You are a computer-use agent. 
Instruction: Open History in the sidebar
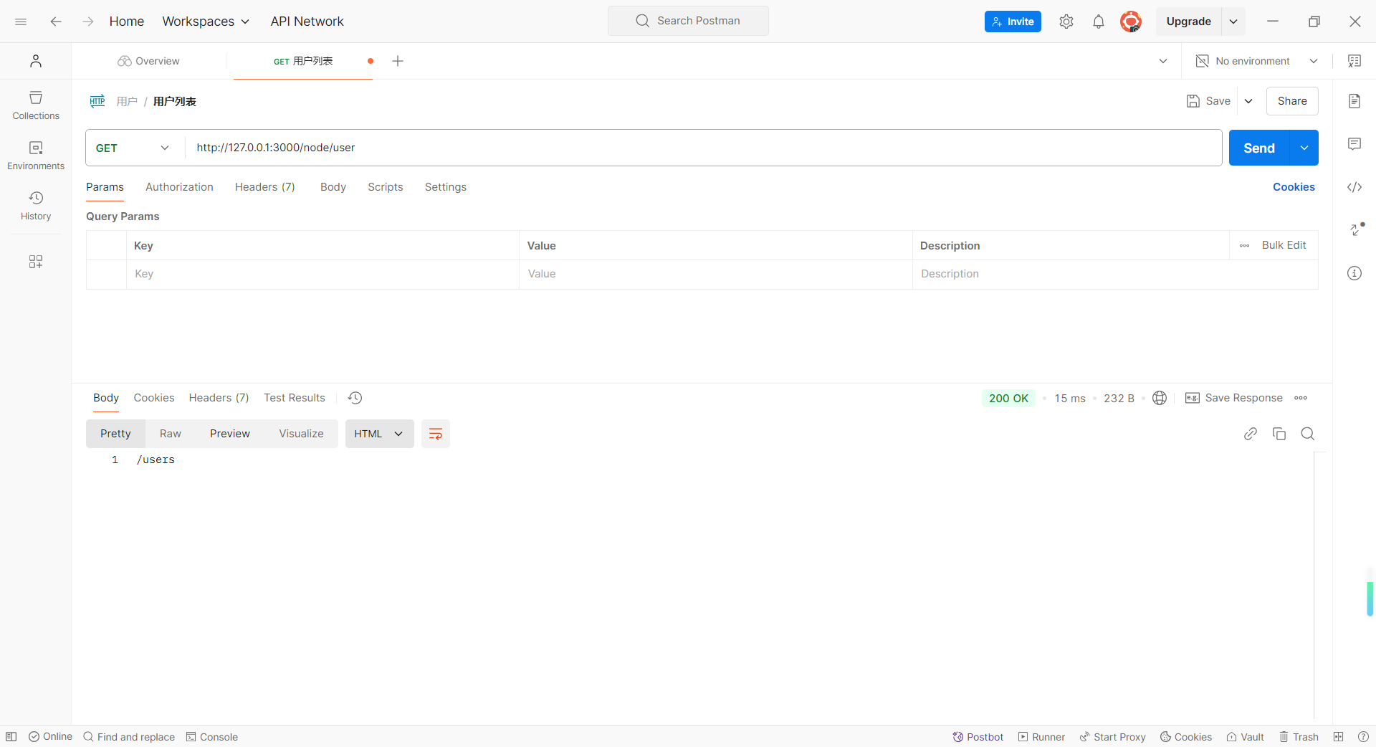[x=36, y=206]
